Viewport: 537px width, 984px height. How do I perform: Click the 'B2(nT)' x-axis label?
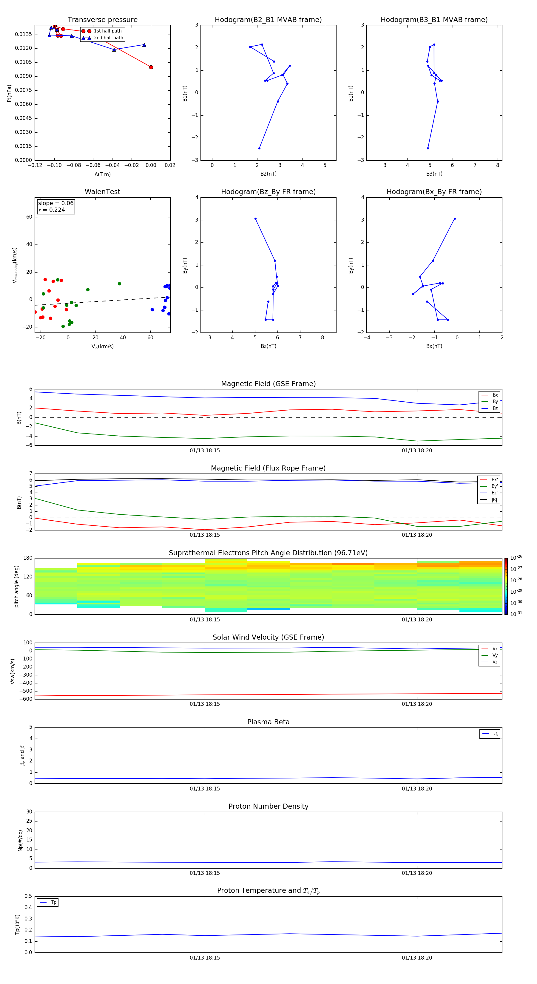(268, 174)
